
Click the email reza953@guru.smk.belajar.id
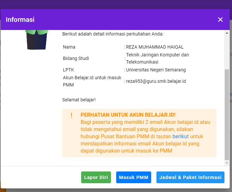(156, 81)
